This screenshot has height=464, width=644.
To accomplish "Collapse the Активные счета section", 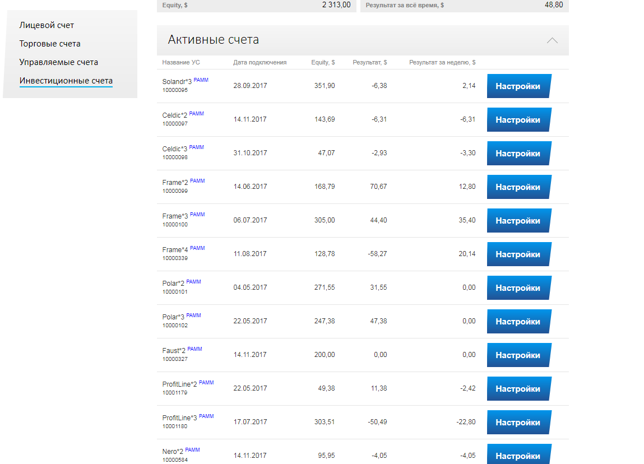I will [x=552, y=40].
